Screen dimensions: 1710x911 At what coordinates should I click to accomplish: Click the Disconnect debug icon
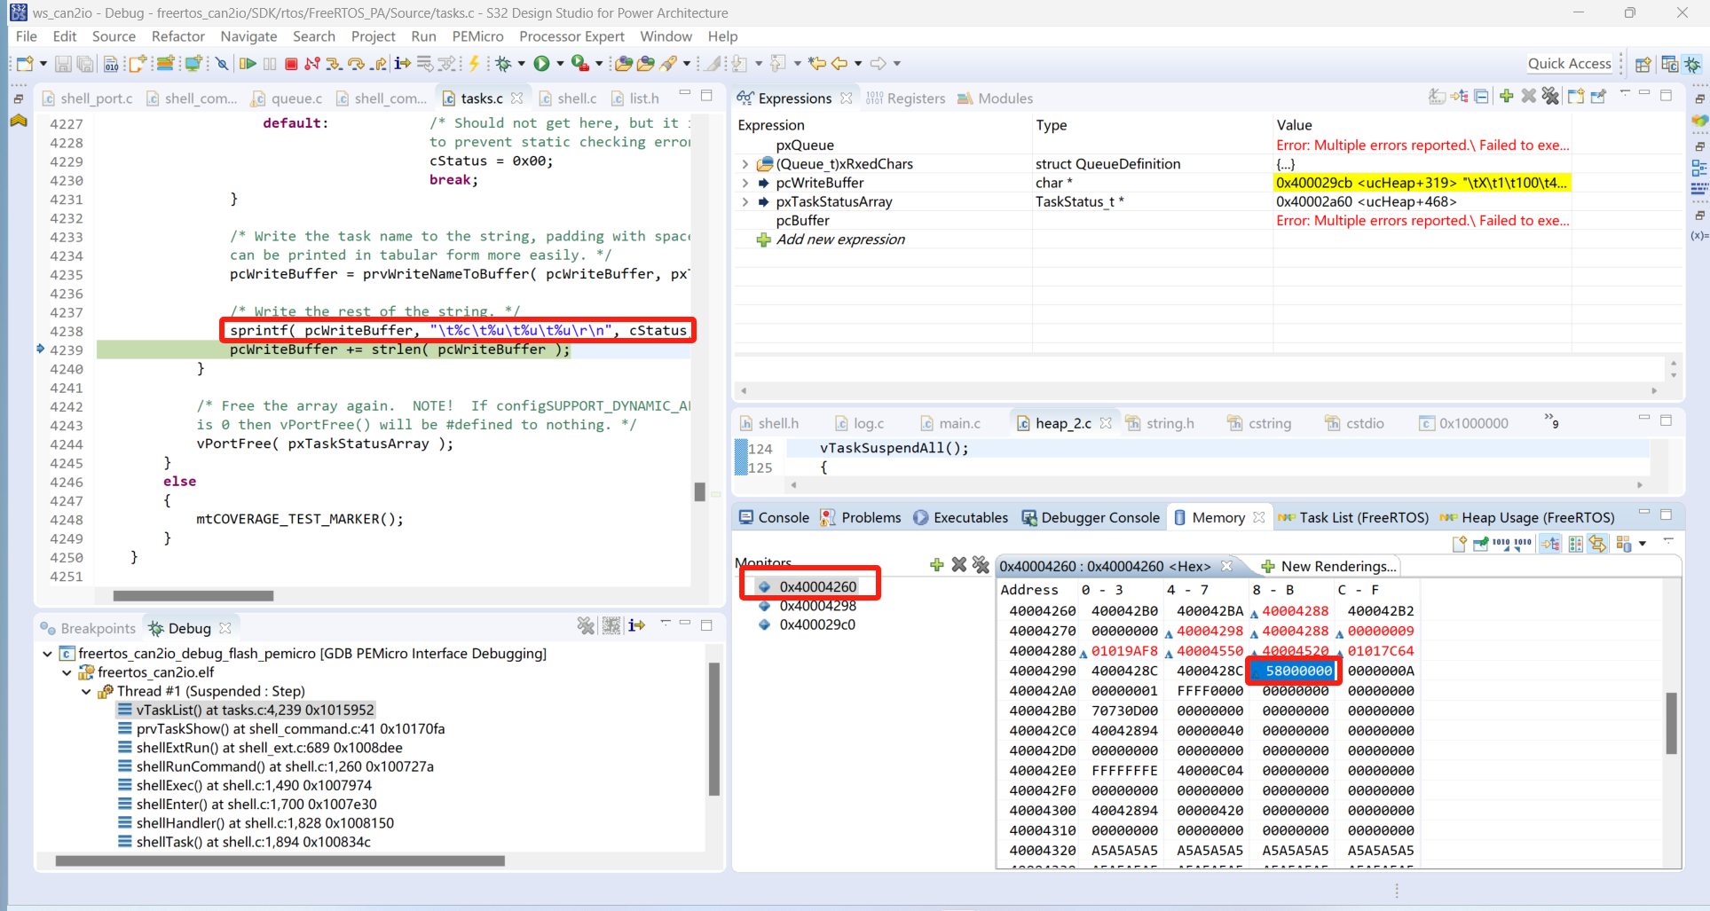click(x=312, y=63)
